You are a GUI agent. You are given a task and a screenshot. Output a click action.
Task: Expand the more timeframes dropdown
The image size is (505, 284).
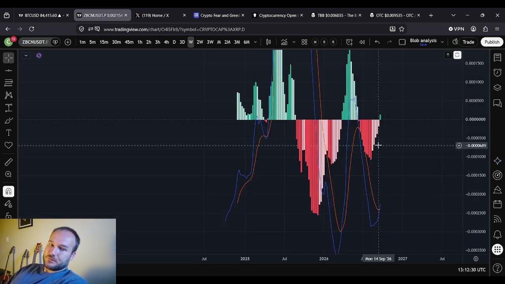[255, 42]
